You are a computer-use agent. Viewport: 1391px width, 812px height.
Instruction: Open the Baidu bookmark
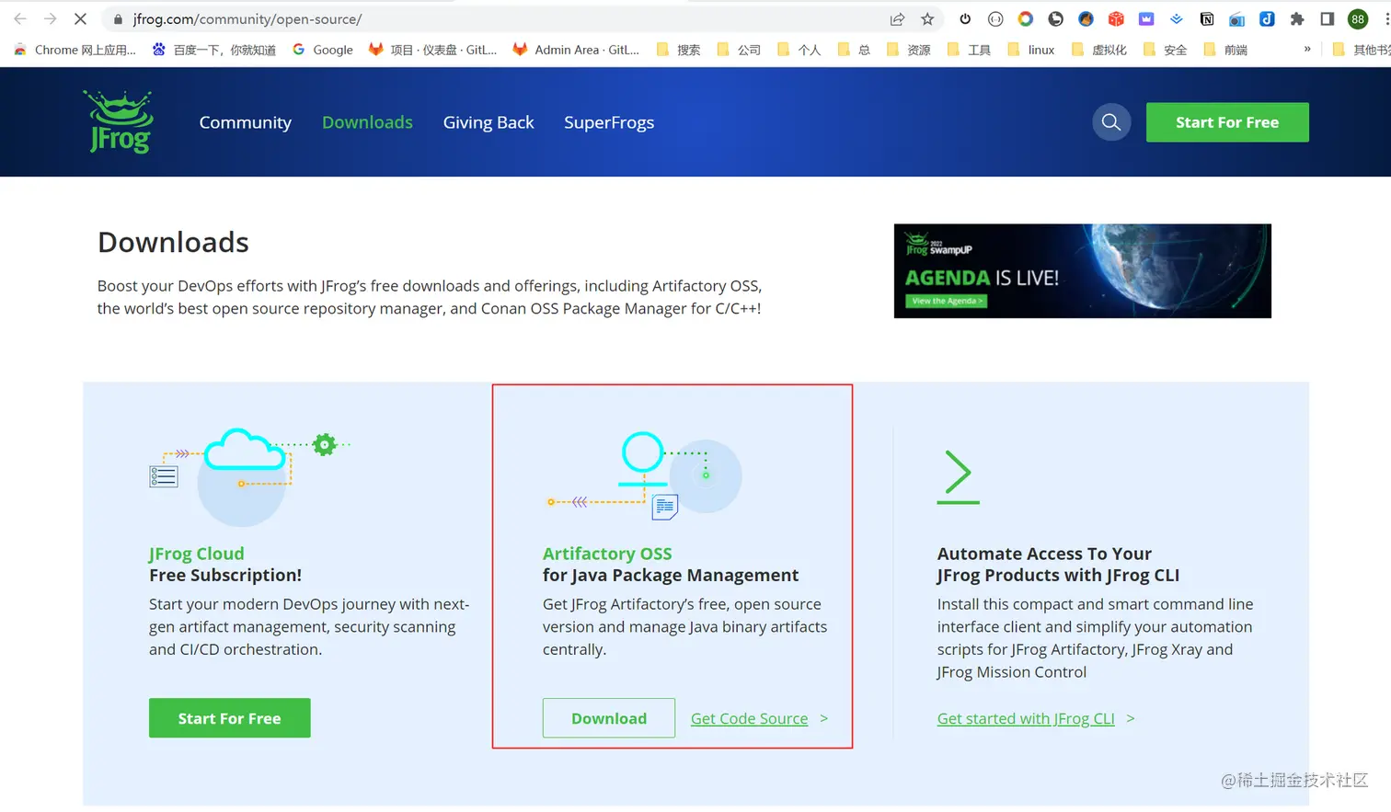pos(214,50)
